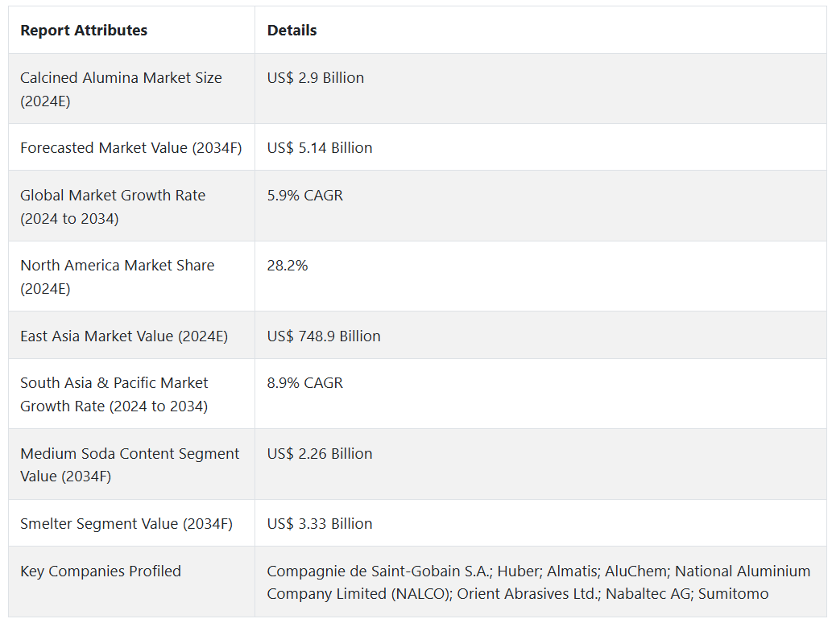Select the Smelter Segment Value (2034F) cell
Viewport: 832px width, 623px height.
click(126, 523)
